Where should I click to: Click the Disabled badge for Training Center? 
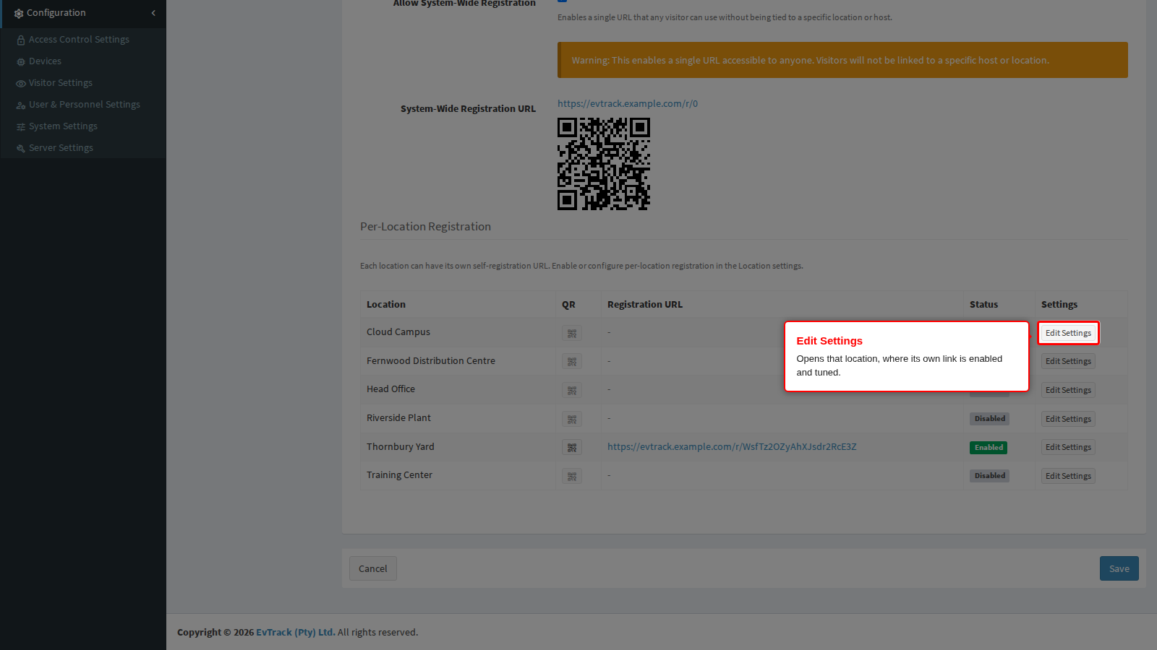tap(990, 476)
